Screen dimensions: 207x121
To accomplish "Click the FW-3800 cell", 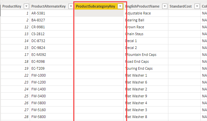I will (x=52, y=103).
